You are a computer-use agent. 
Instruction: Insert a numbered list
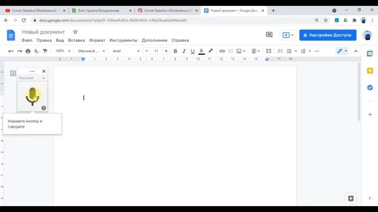(x=303, y=51)
